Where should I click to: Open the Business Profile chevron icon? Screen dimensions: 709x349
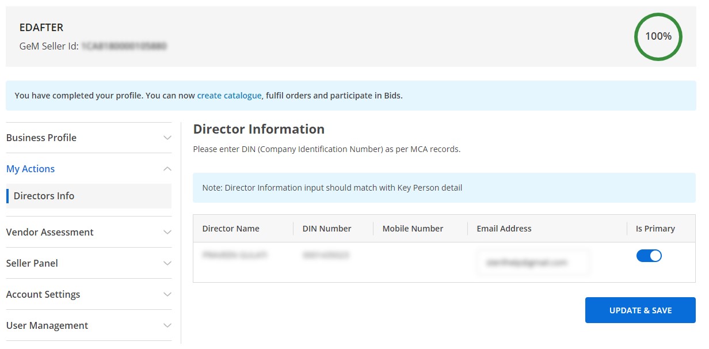pyautogui.click(x=167, y=138)
